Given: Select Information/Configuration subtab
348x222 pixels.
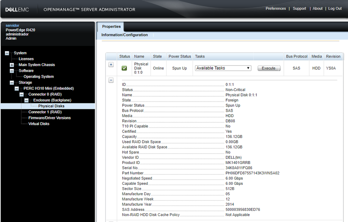Looking at the screenshot, I should click(124, 35).
